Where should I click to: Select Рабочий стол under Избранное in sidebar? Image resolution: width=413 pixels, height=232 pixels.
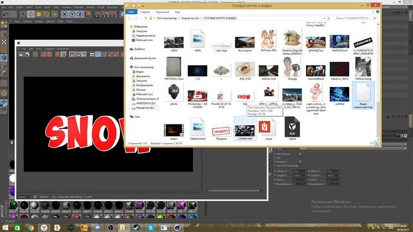click(145, 40)
